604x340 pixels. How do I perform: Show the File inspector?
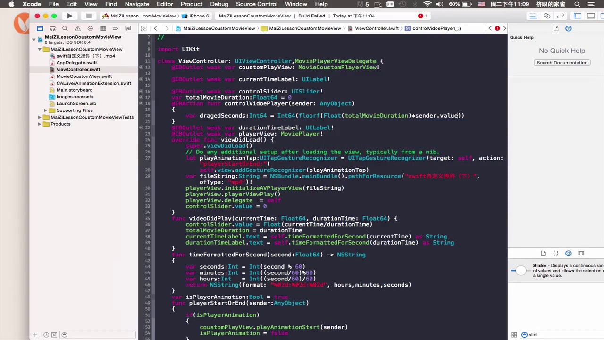[556, 28]
